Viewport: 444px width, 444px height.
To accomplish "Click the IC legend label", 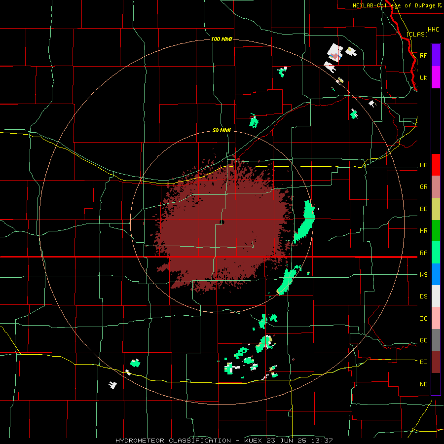I will (x=423, y=319).
